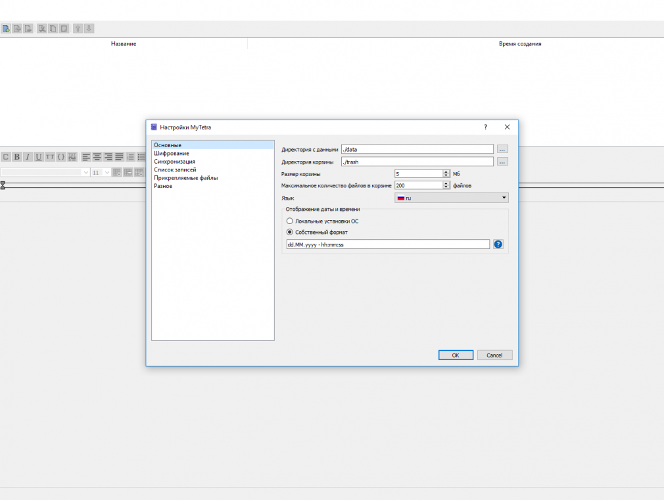Click the paste note clipboard icon
The image size is (664, 500).
pos(64,28)
